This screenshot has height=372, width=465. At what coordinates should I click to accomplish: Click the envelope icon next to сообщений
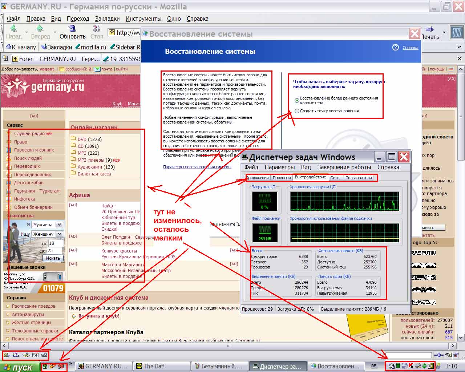pyautogui.click(x=62, y=69)
